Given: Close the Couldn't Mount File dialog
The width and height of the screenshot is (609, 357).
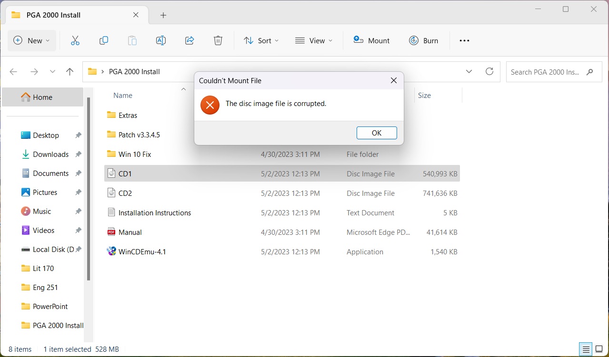Looking at the screenshot, I should (x=394, y=81).
